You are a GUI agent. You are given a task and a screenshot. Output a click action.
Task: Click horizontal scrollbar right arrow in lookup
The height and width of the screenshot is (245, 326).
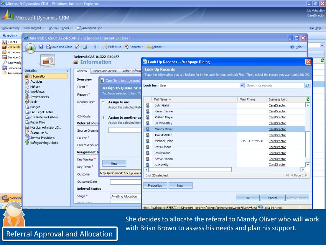303,170
